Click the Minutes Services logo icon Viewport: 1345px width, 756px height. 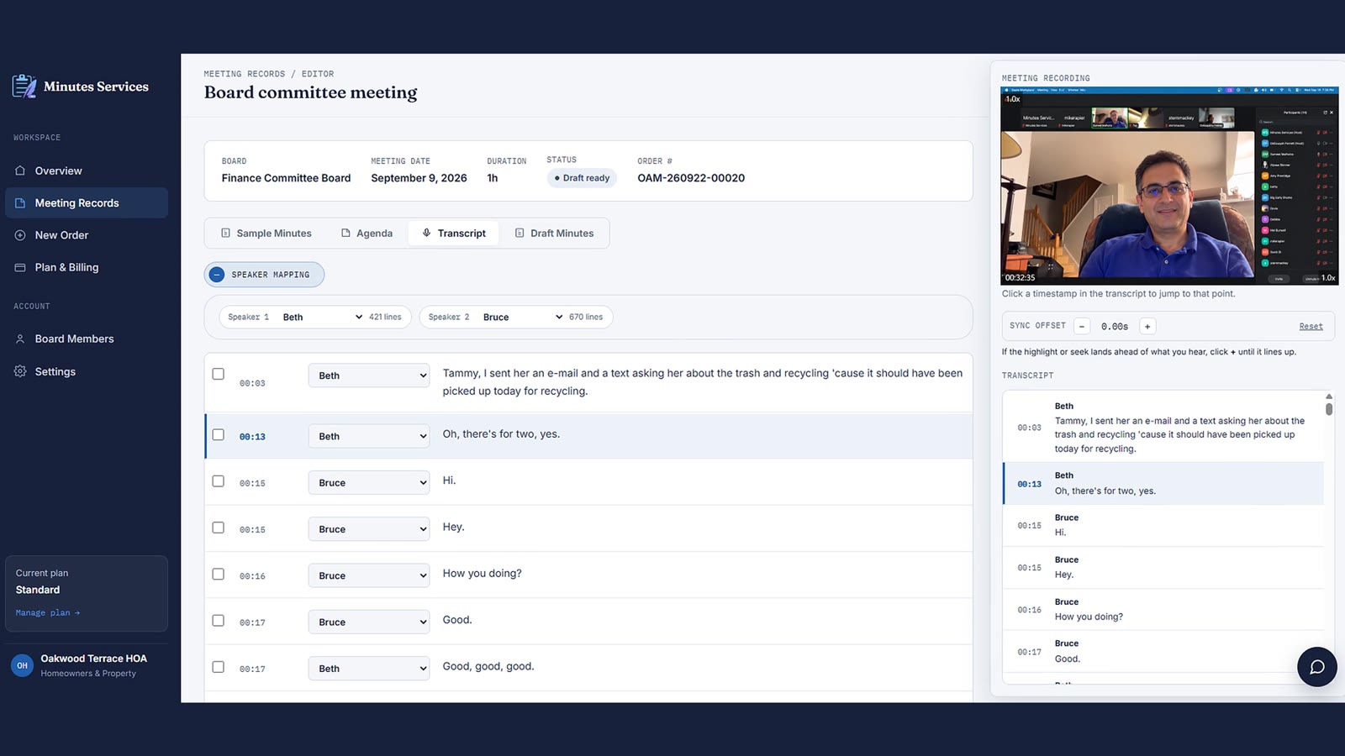[x=24, y=86]
